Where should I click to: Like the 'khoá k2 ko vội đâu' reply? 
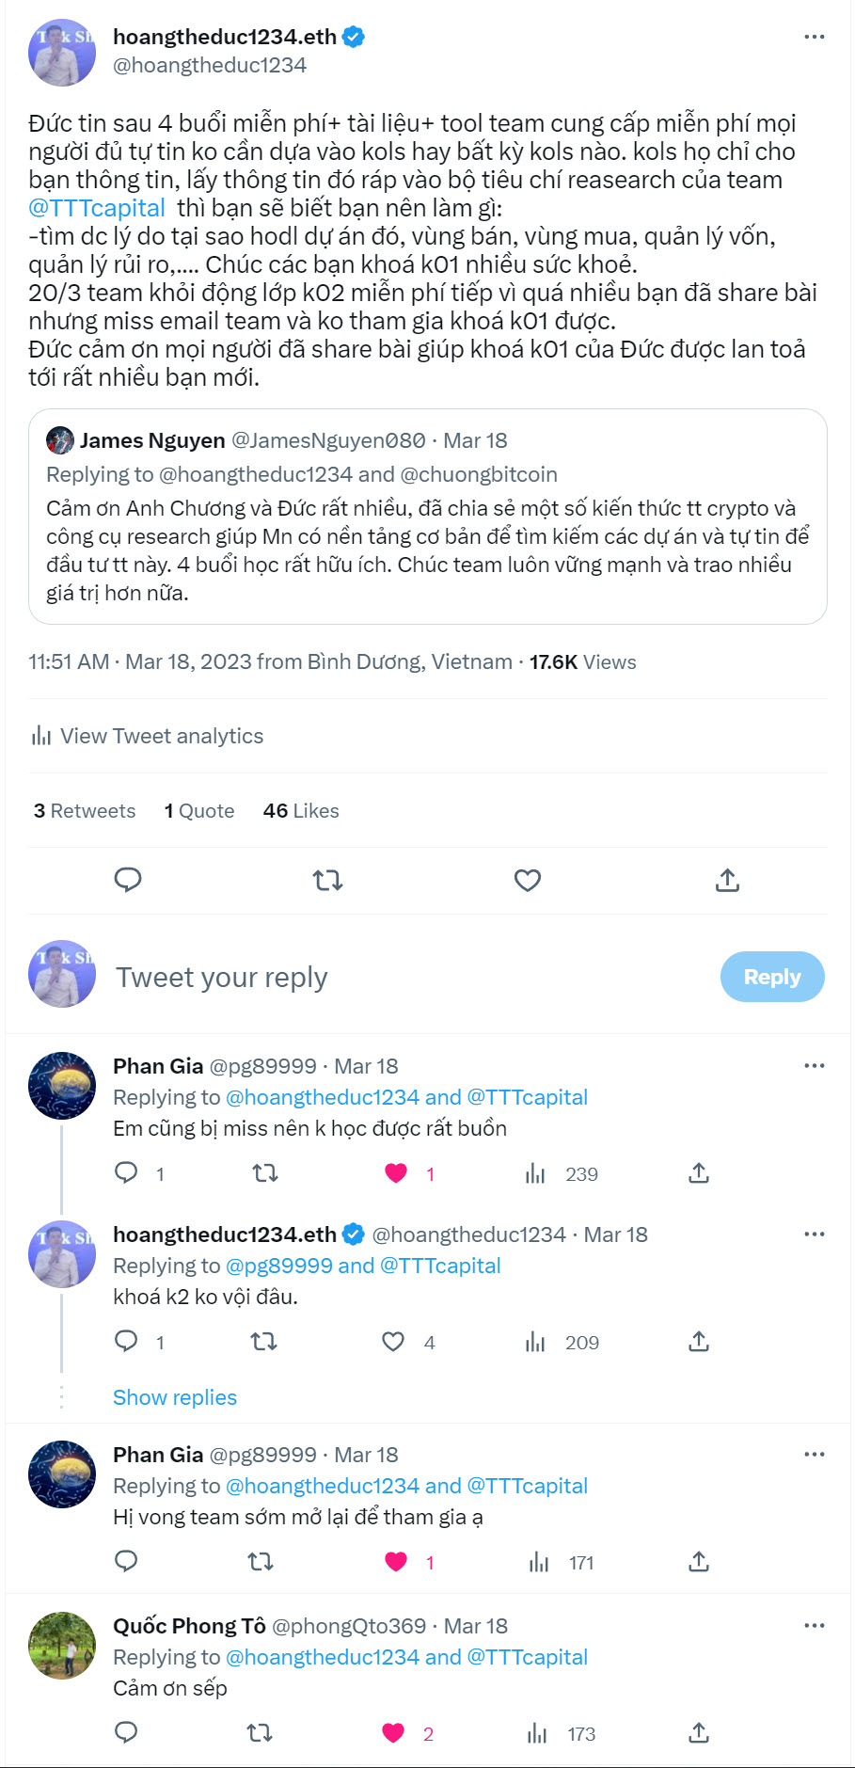(393, 1342)
